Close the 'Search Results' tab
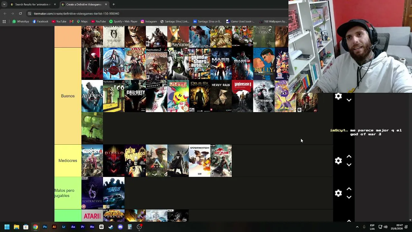Image resolution: width=412 pixels, height=232 pixels. 55,5
